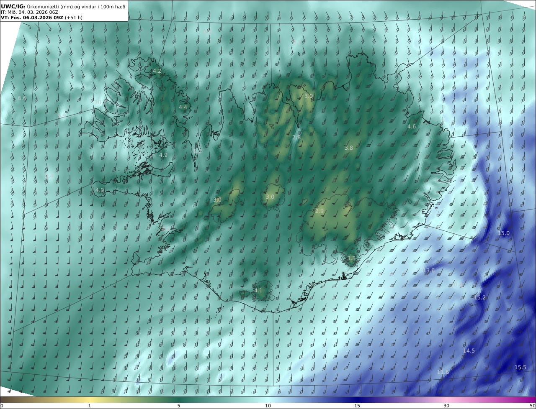Click the colorbar tick label 1

90,406
